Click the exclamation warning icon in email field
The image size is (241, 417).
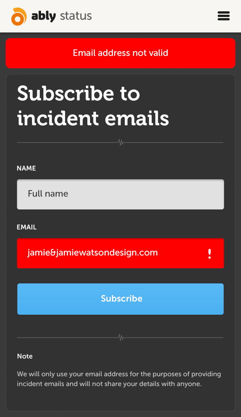[209, 254]
